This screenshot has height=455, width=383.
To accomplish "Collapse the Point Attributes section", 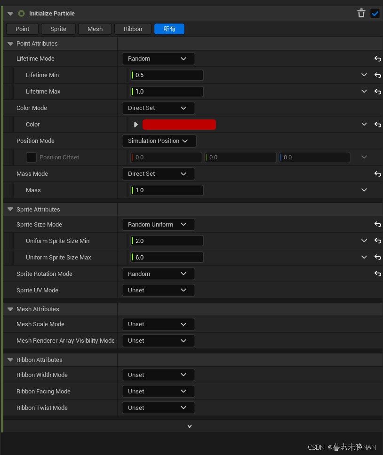I will coord(10,44).
